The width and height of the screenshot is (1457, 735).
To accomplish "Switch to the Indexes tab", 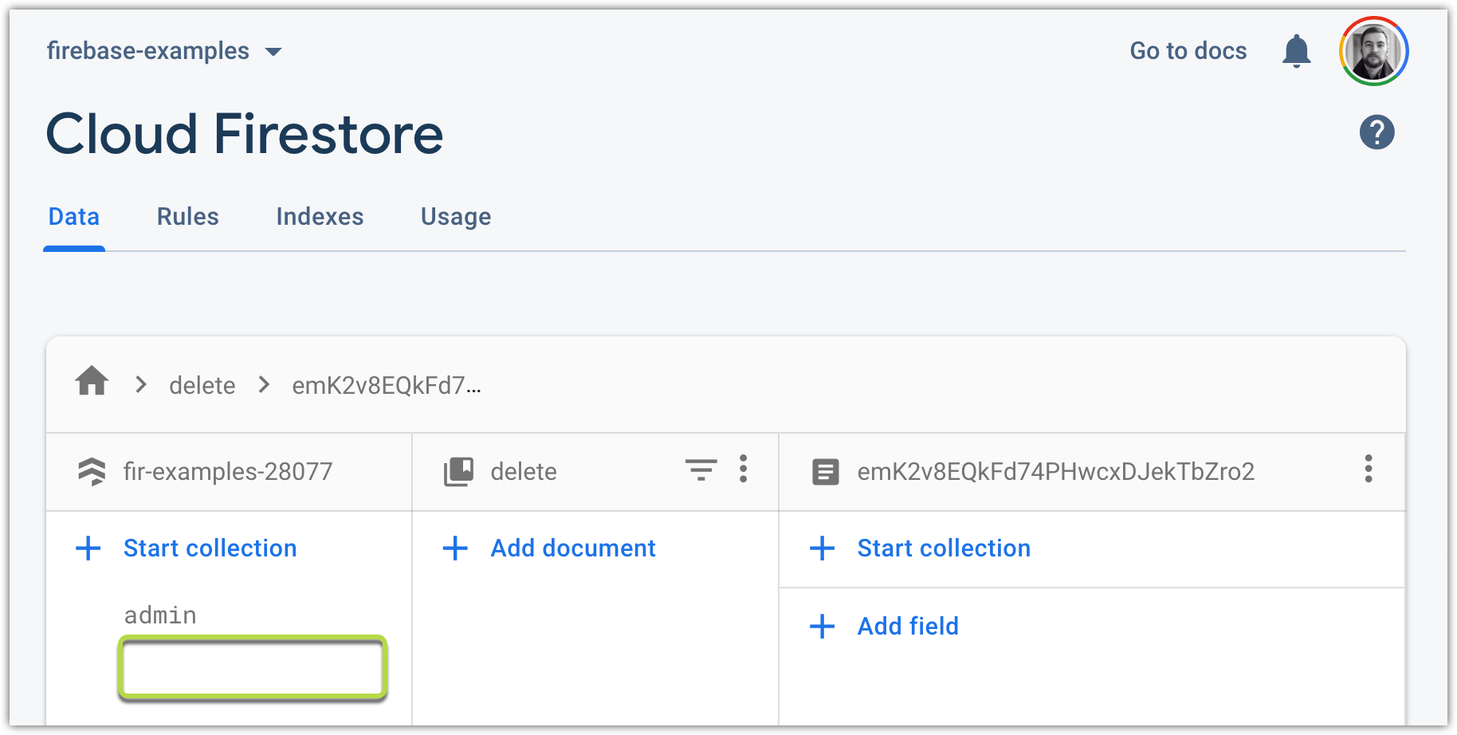I will (x=319, y=216).
